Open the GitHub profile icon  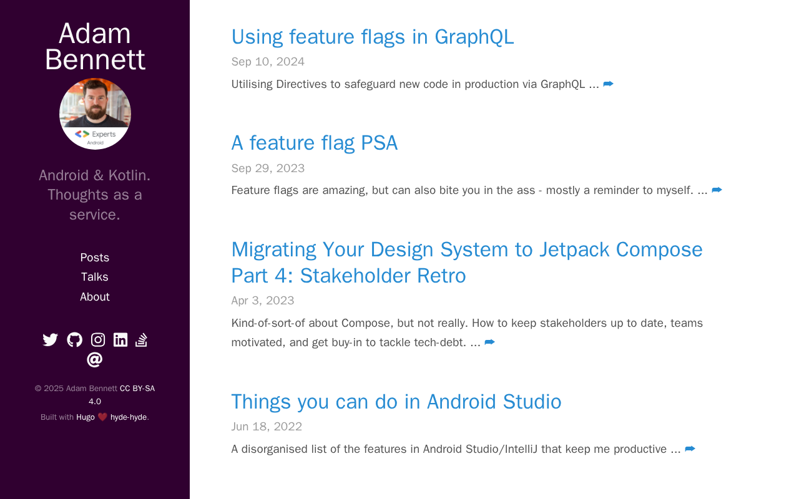point(74,340)
